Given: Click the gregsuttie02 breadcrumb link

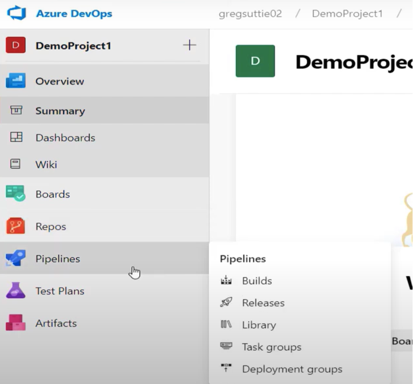Looking at the screenshot, I should pyautogui.click(x=250, y=14).
